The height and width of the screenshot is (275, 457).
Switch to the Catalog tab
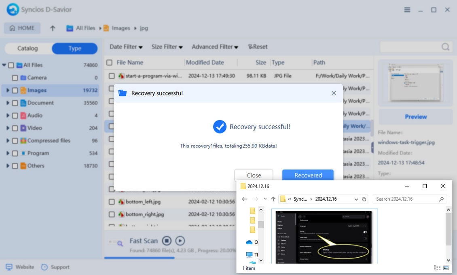[28, 49]
